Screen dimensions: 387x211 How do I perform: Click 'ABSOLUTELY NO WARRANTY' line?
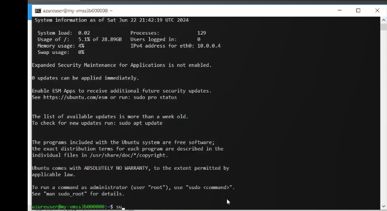(130, 168)
